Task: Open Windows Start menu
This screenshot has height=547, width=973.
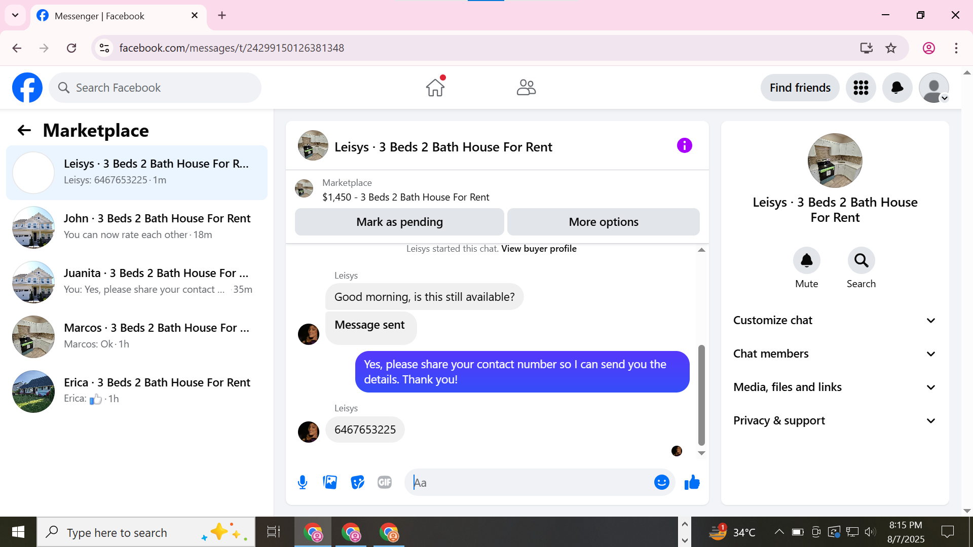Action: pyautogui.click(x=18, y=532)
